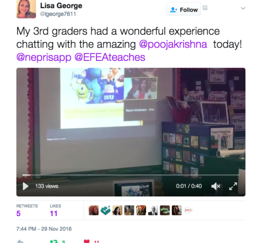This screenshot has height=243, width=261.
Task: Open Lisa George's profile picture
Action: (26, 9)
